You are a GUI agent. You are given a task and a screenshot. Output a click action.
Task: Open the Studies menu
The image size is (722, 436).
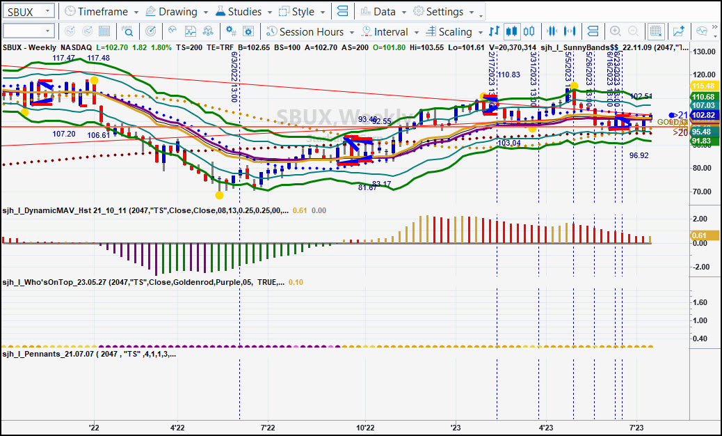tap(238, 12)
